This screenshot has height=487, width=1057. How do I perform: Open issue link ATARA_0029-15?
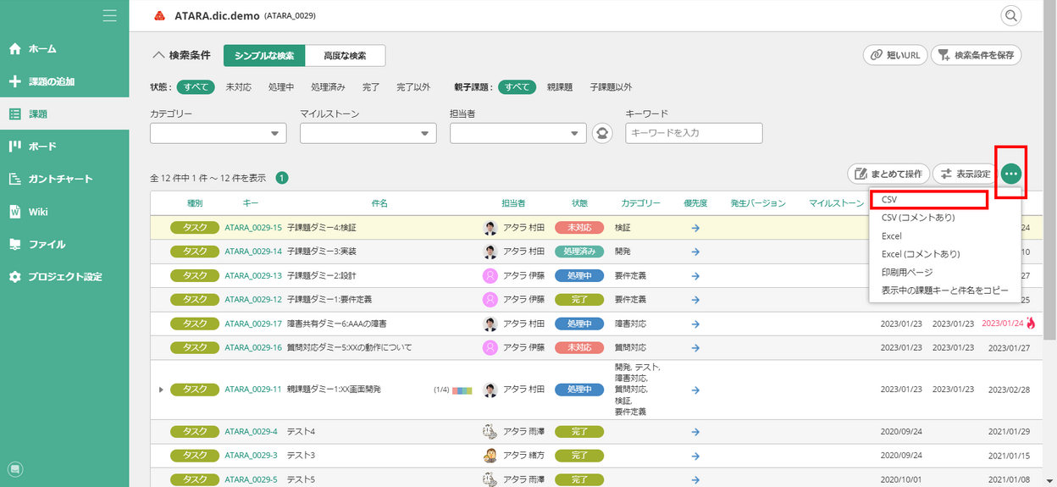coord(253,228)
